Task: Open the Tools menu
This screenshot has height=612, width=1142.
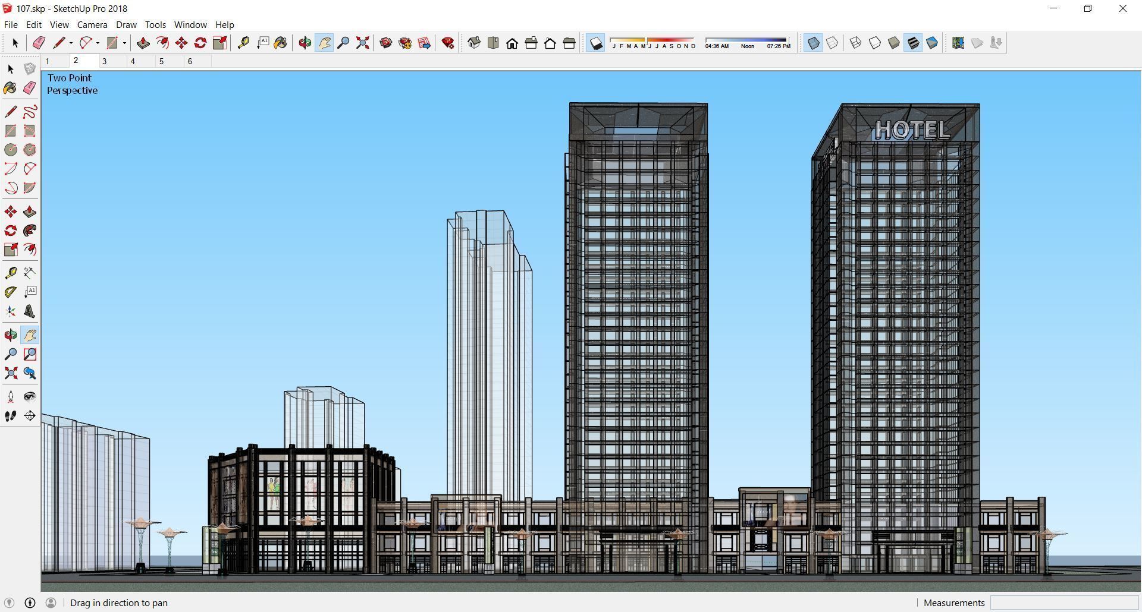Action: tap(155, 24)
